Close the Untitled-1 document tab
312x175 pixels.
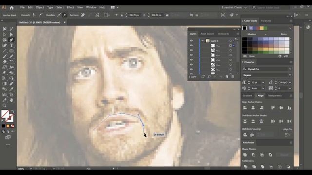tap(65, 22)
